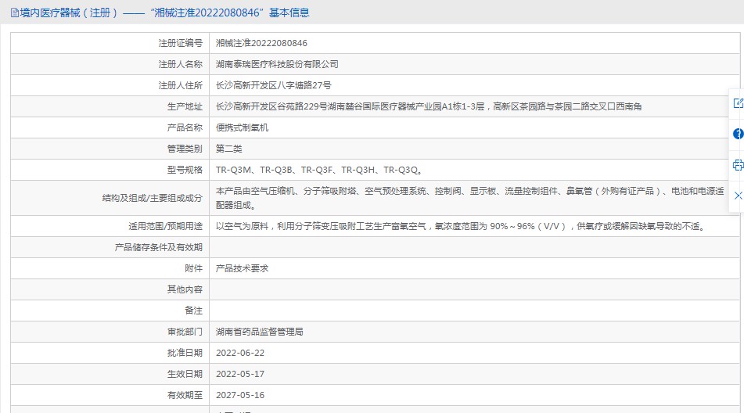
Task: Select the 型号规格 label
Action: coord(185,170)
